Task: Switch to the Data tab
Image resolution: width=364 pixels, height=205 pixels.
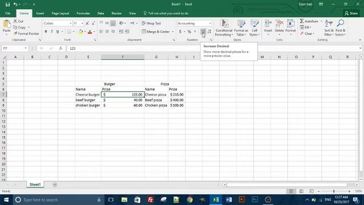Action: [101, 13]
